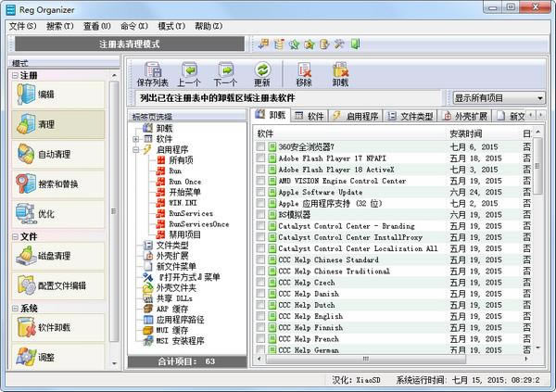Check Adobe Flash Player 18 ActiveX checkbox
556x392 pixels.
[x=260, y=170]
